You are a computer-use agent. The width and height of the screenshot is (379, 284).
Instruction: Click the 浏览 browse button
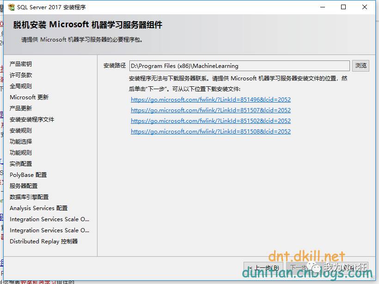[x=361, y=66]
